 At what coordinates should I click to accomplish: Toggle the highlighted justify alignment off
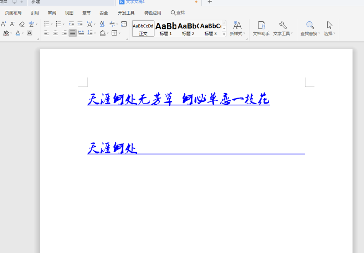pos(72,33)
